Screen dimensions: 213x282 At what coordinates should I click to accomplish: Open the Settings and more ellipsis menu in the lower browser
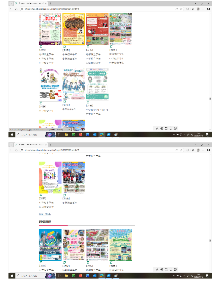click(203, 150)
